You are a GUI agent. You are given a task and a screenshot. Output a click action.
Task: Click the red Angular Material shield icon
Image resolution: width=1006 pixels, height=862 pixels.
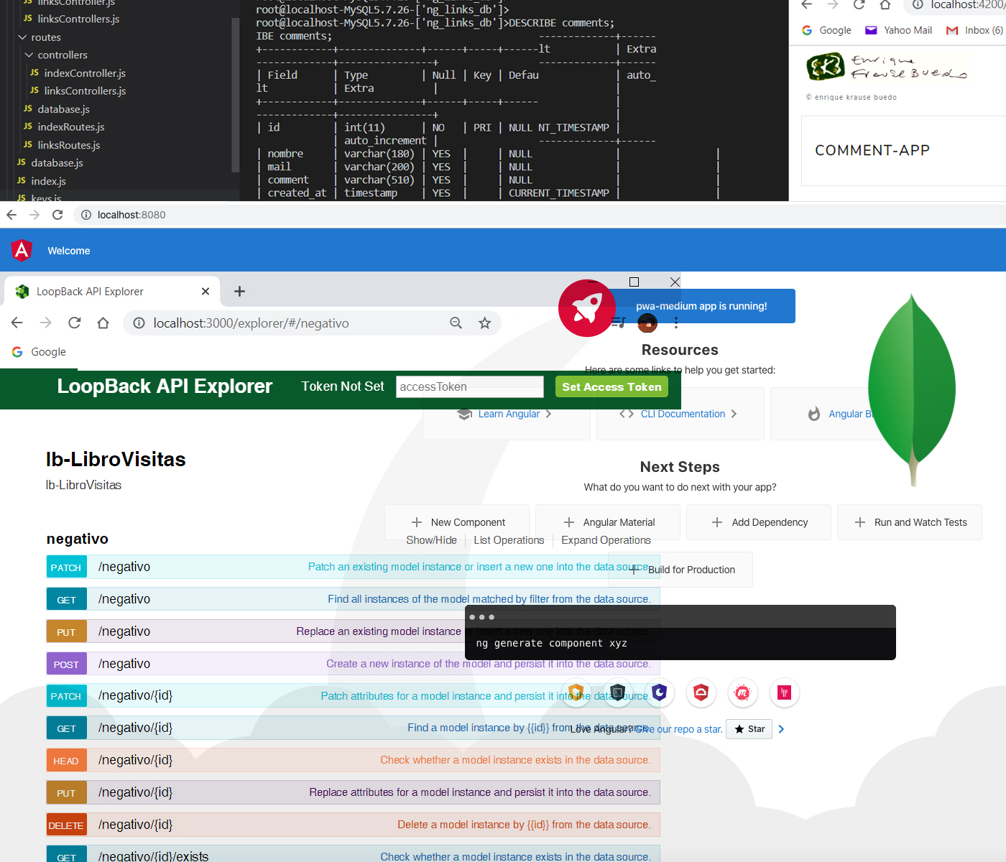point(701,692)
